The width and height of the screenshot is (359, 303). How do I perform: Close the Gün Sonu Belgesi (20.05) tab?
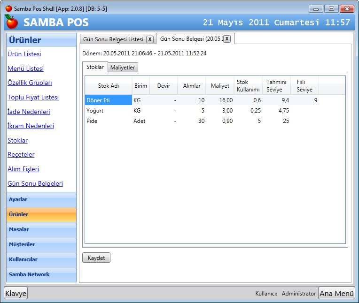tap(227, 39)
